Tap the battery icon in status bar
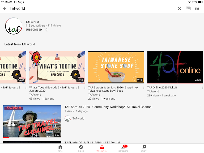This screenshot has height=153, width=204. click(x=200, y=2)
